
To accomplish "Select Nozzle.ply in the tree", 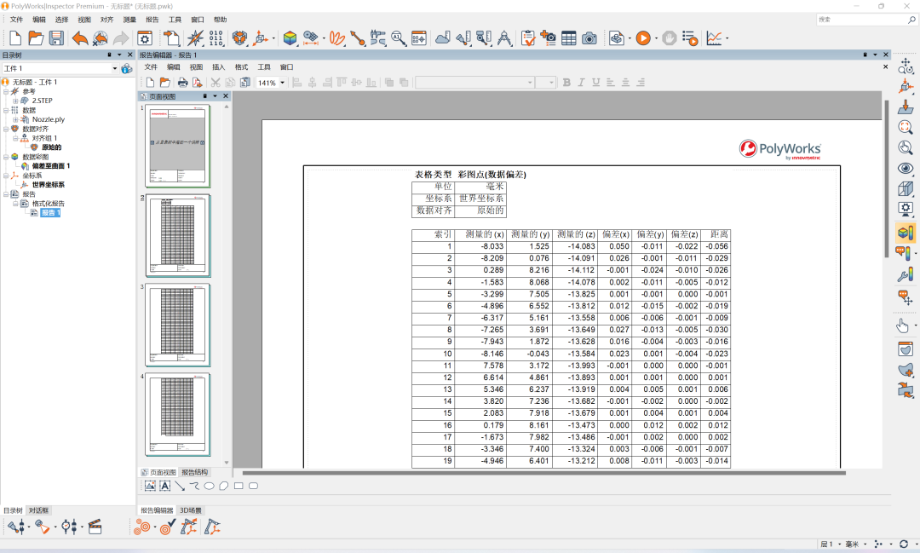I will pos(48,119).
